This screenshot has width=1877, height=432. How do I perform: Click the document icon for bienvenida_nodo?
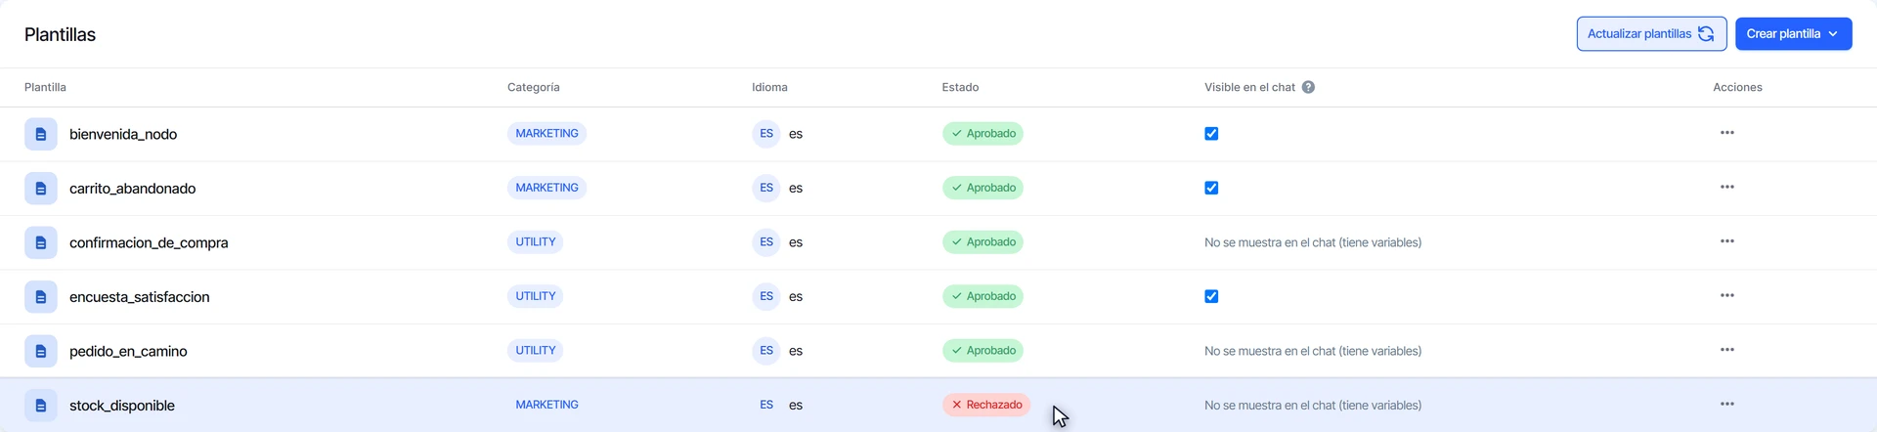coord(41,134)
